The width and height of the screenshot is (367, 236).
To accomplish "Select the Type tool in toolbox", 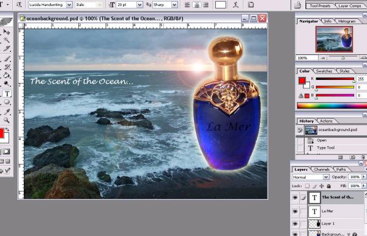I will click(7, 93).
